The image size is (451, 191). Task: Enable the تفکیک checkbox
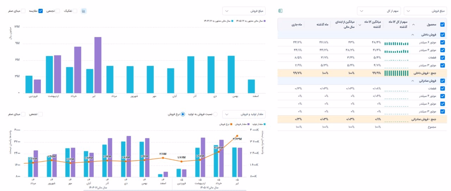coord(75,11)
